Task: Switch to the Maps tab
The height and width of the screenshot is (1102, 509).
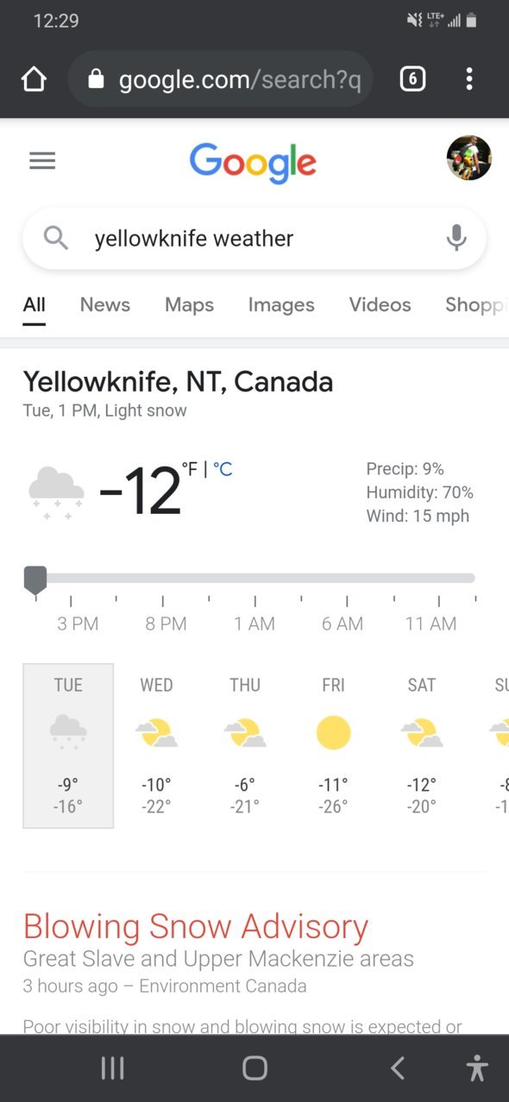Action: coord(189,304)
